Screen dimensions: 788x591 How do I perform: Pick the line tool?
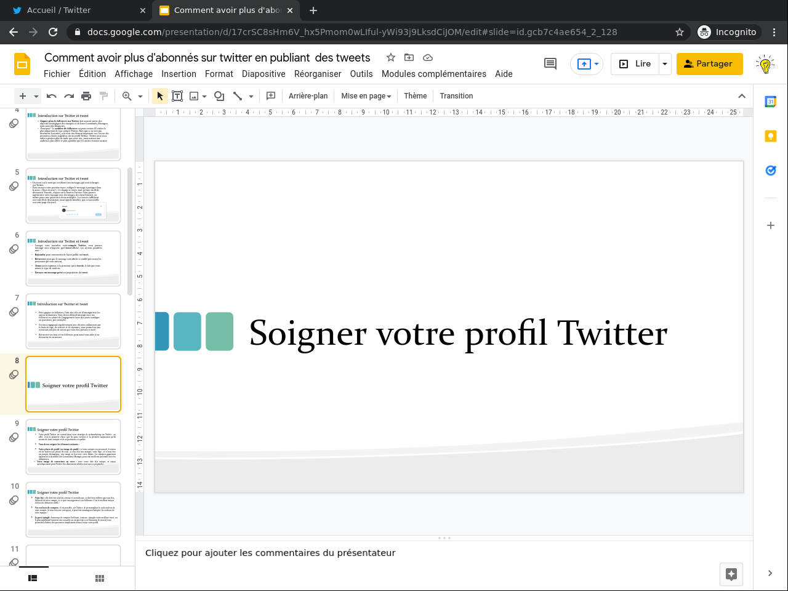point(238,96)
